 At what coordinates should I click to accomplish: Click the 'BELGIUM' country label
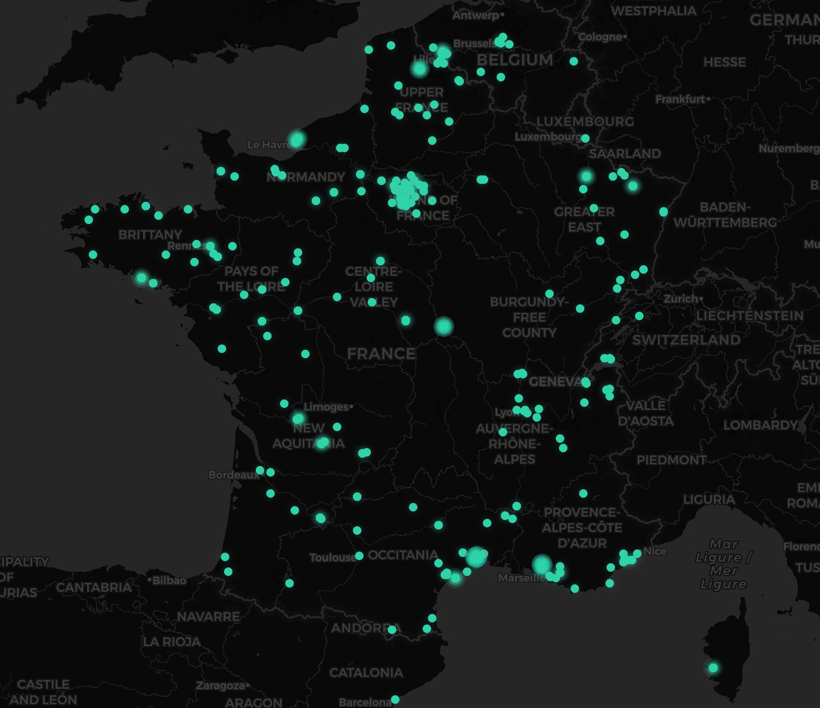(x=515, y=60)
